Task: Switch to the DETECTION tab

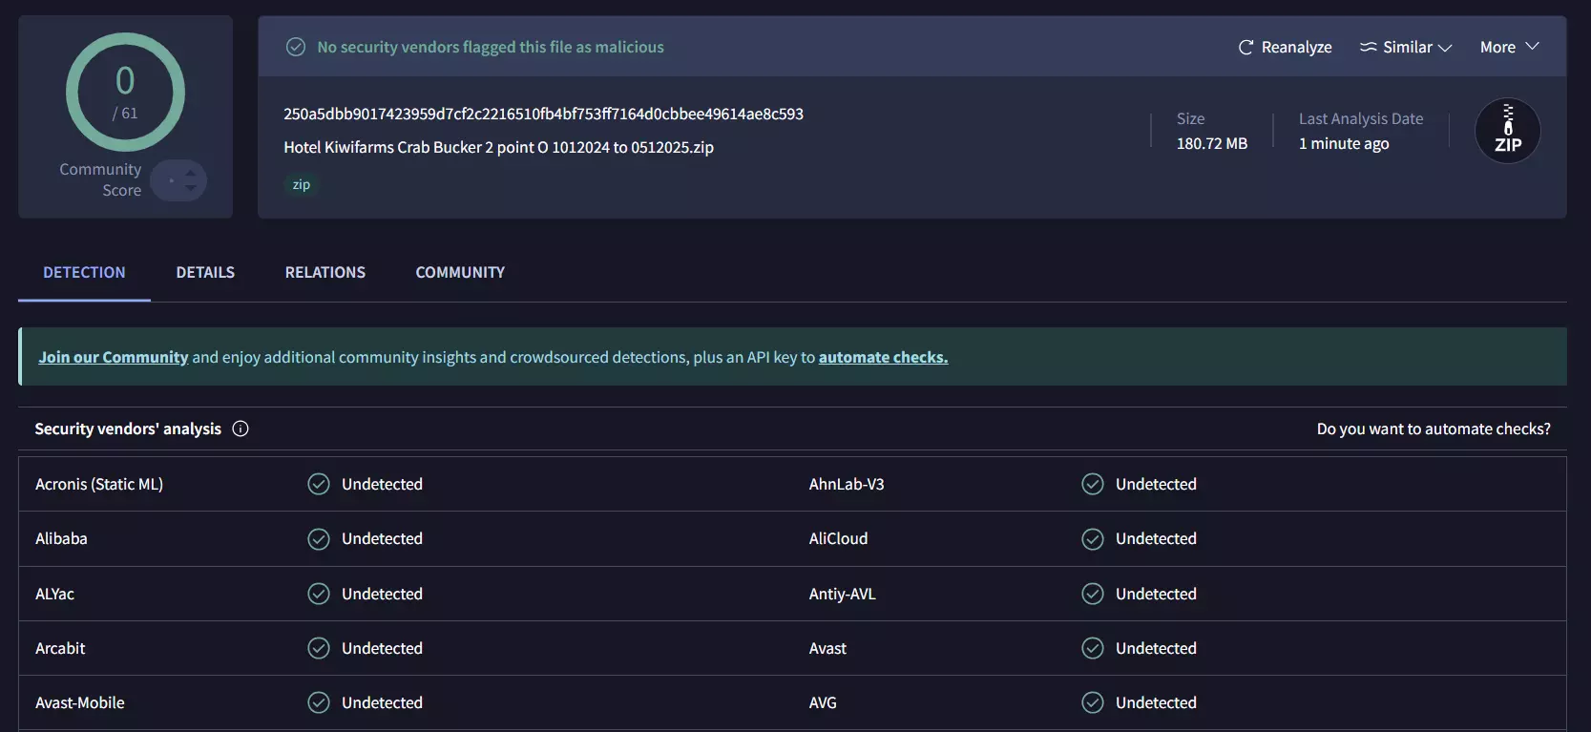Action: (x=84, y=272)
